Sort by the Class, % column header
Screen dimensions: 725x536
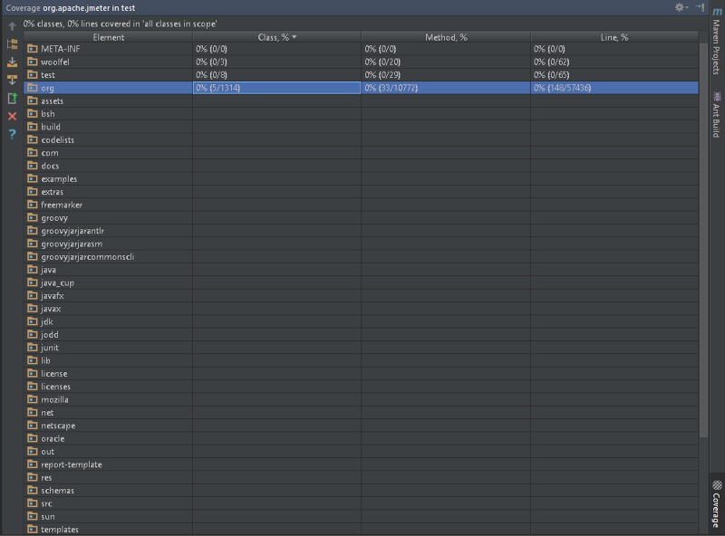pyautogui.click(x=276, y=37)
